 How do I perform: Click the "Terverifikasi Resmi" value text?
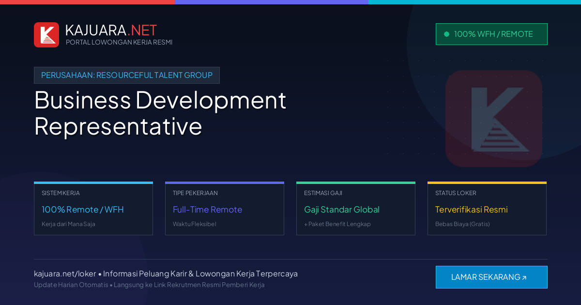(x=472, y=210)
